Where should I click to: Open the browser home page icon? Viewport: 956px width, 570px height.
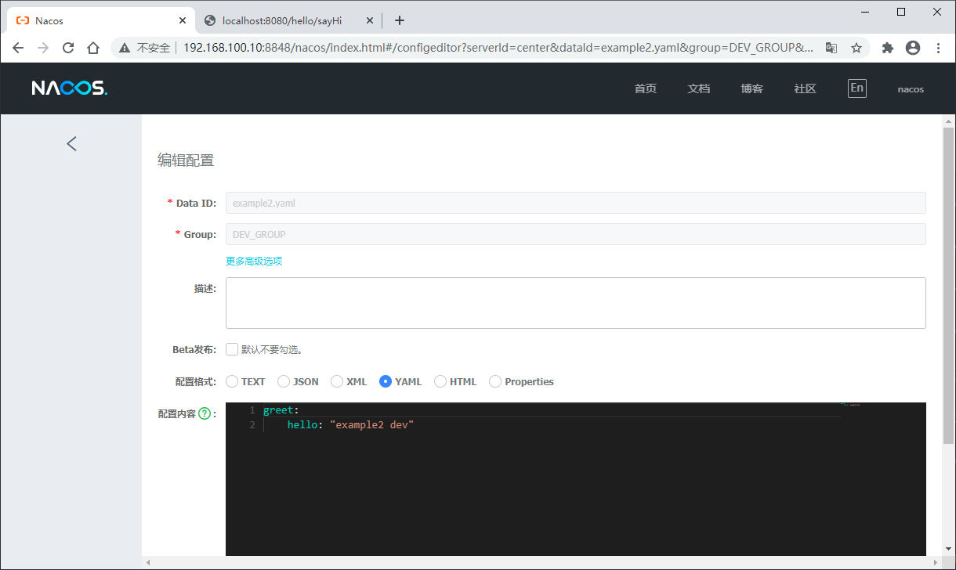[93, 48]
